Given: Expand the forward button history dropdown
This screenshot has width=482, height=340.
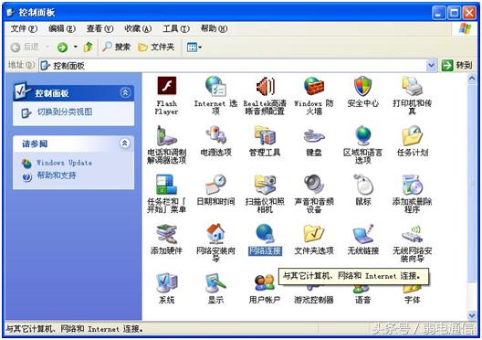Looking at the screenshot, I should pyautogui.click(x=75, y=48).
